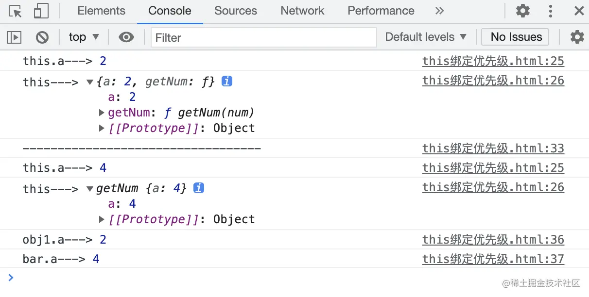The width and height of the screenshot is (589, 297).
Task: Click the No Issues button
Action: tap(516, 37)
